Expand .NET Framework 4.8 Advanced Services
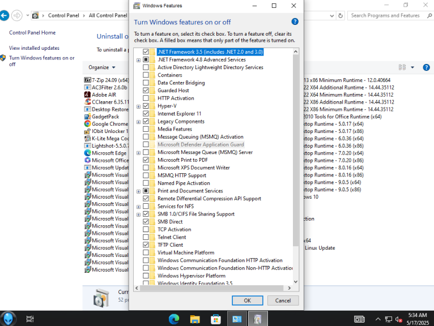 pyautogui.click(x=138, y=60)
